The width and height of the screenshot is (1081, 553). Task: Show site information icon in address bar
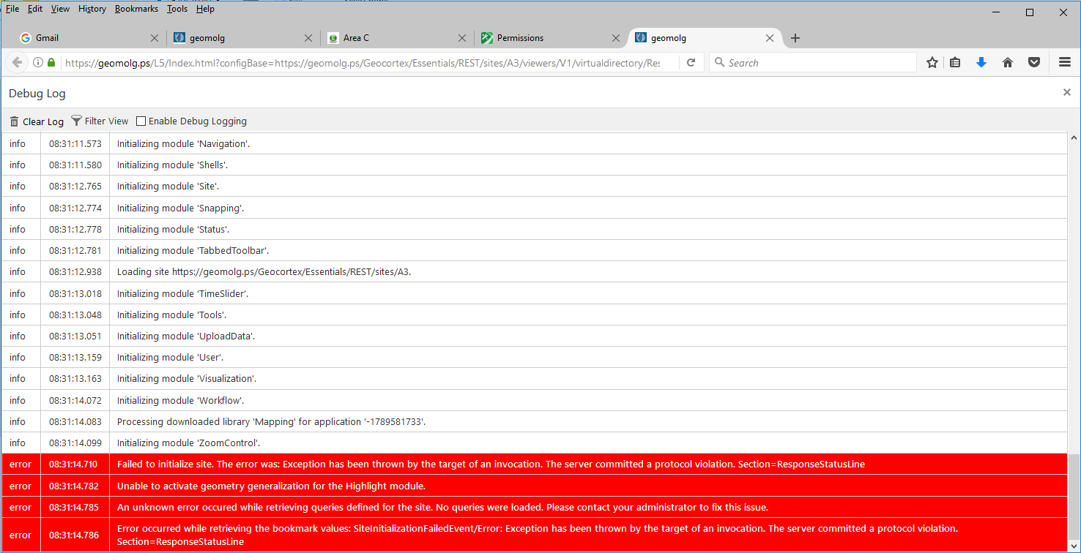click(38, 63)
